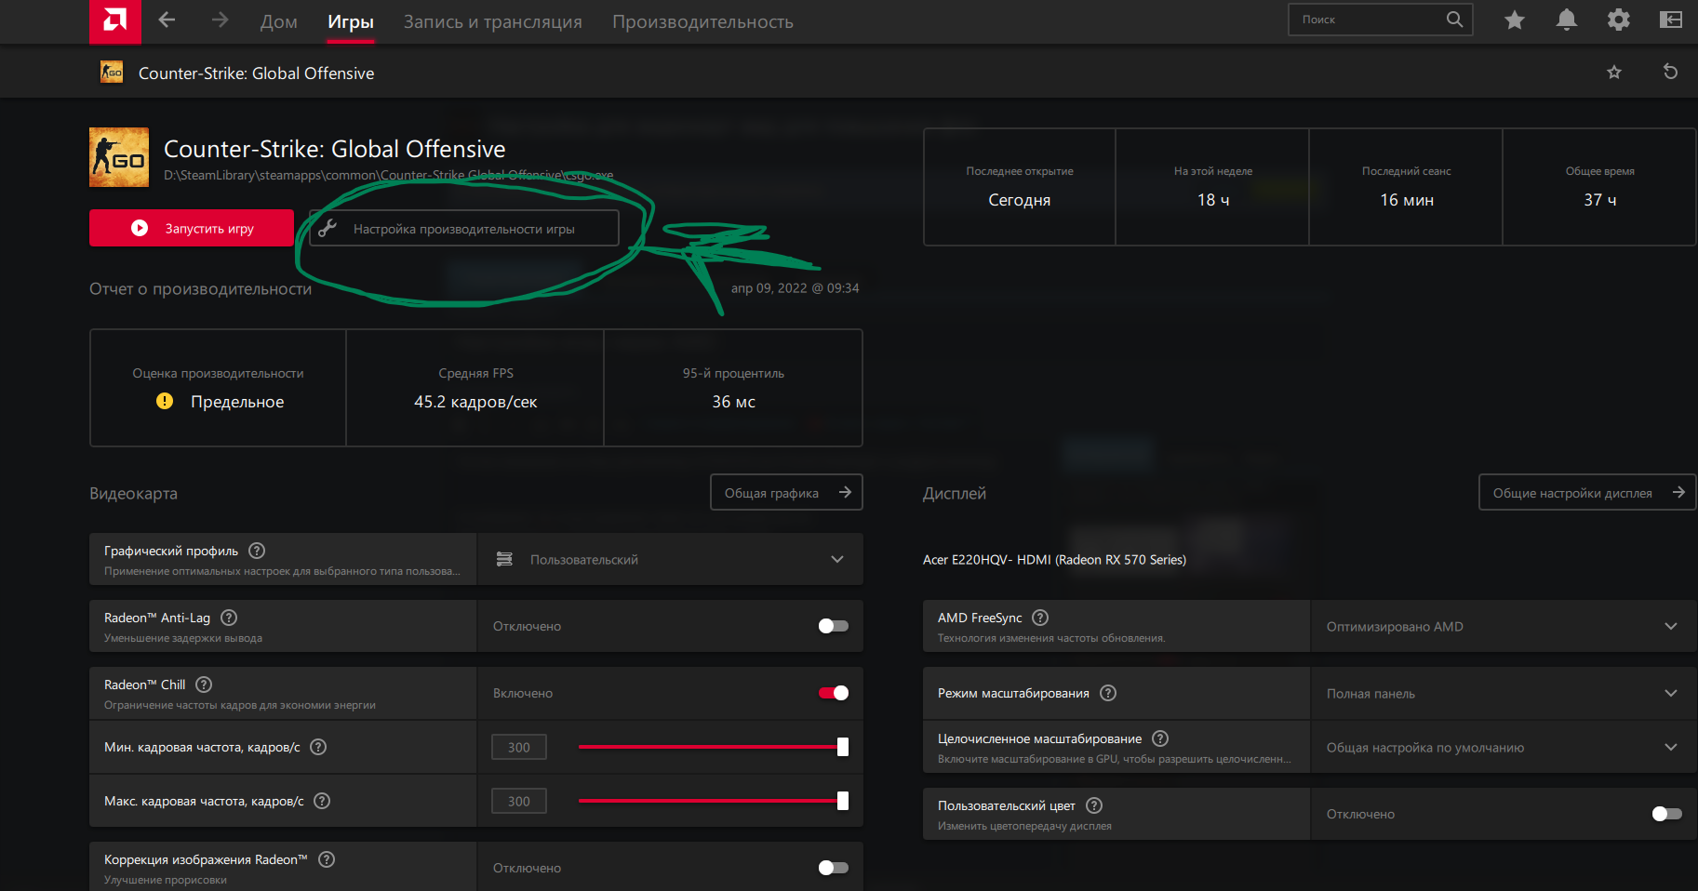
Task: Disable the Radeon Chill toggle
Action: 834,693
